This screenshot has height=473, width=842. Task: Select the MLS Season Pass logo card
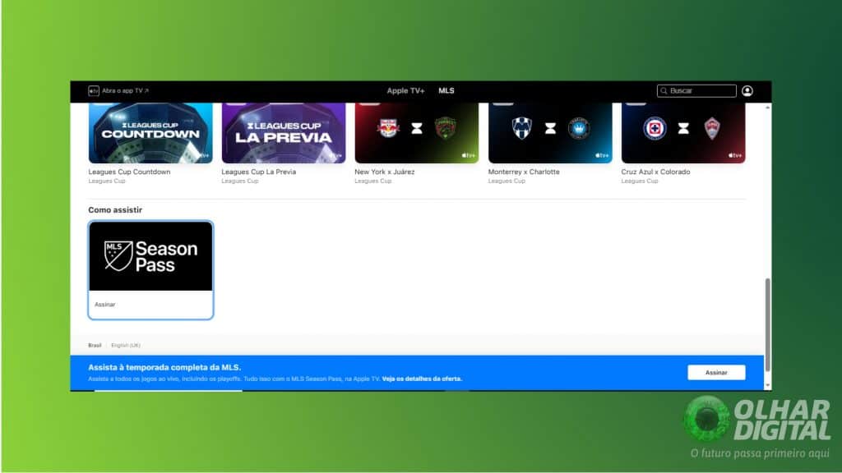click(150, 255)
